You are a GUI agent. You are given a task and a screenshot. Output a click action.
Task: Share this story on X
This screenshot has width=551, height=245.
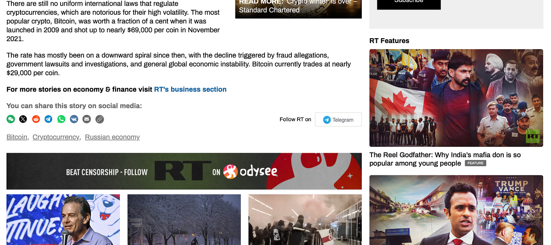(23, 119)
